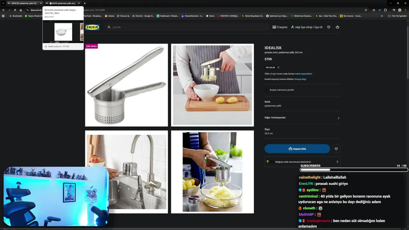Open Yayıncı Paneli bookmark
Image resolution: width=409 pixels, height=230 pixels.
pos(34,16)
